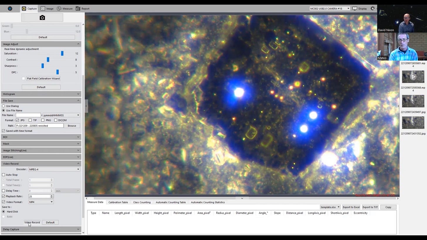The width and height of the screenshot is (427, 240).
Task: Click the Playback Rate value field
Action: (x=39, y=196)
